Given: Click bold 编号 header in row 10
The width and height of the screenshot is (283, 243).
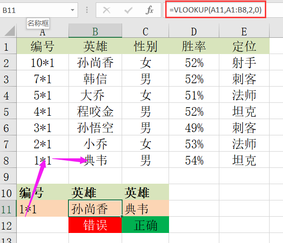Looking at the screenshot, I should pos(43,193).
